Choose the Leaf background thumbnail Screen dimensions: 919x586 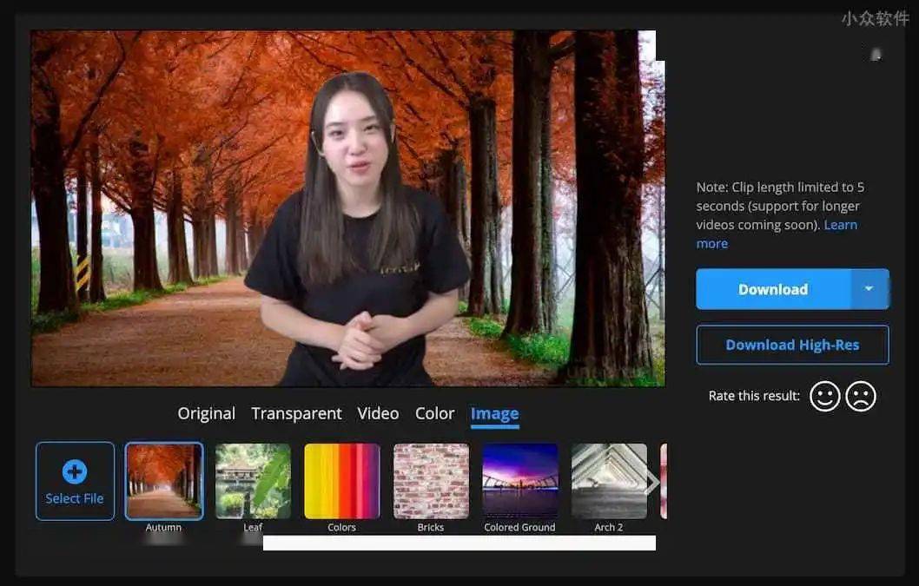click(x=253, y=481)
